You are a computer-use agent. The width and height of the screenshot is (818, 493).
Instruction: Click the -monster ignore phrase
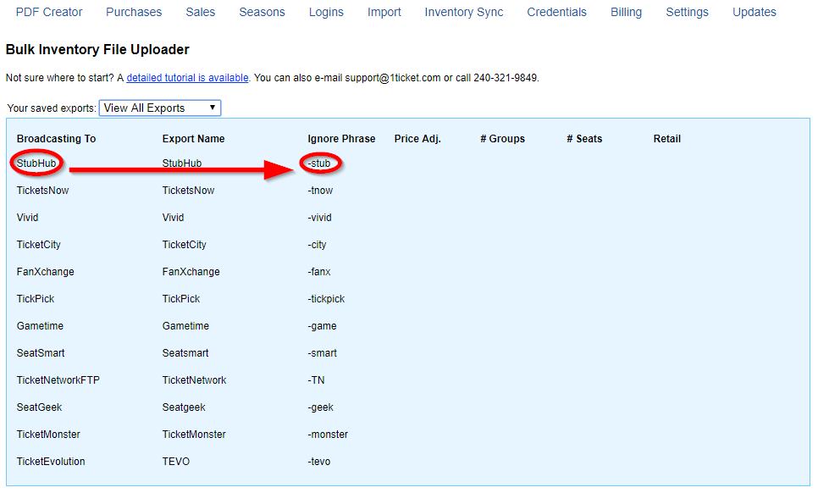tap(329, 435)
